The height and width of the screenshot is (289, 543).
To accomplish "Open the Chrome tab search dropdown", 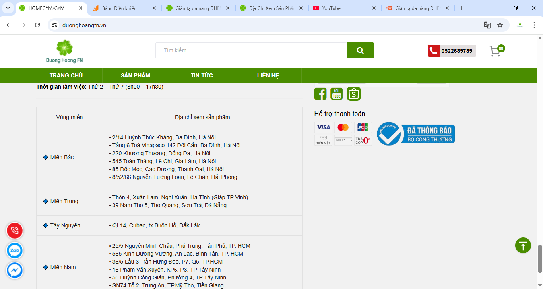I will click(x=8, y=8).
